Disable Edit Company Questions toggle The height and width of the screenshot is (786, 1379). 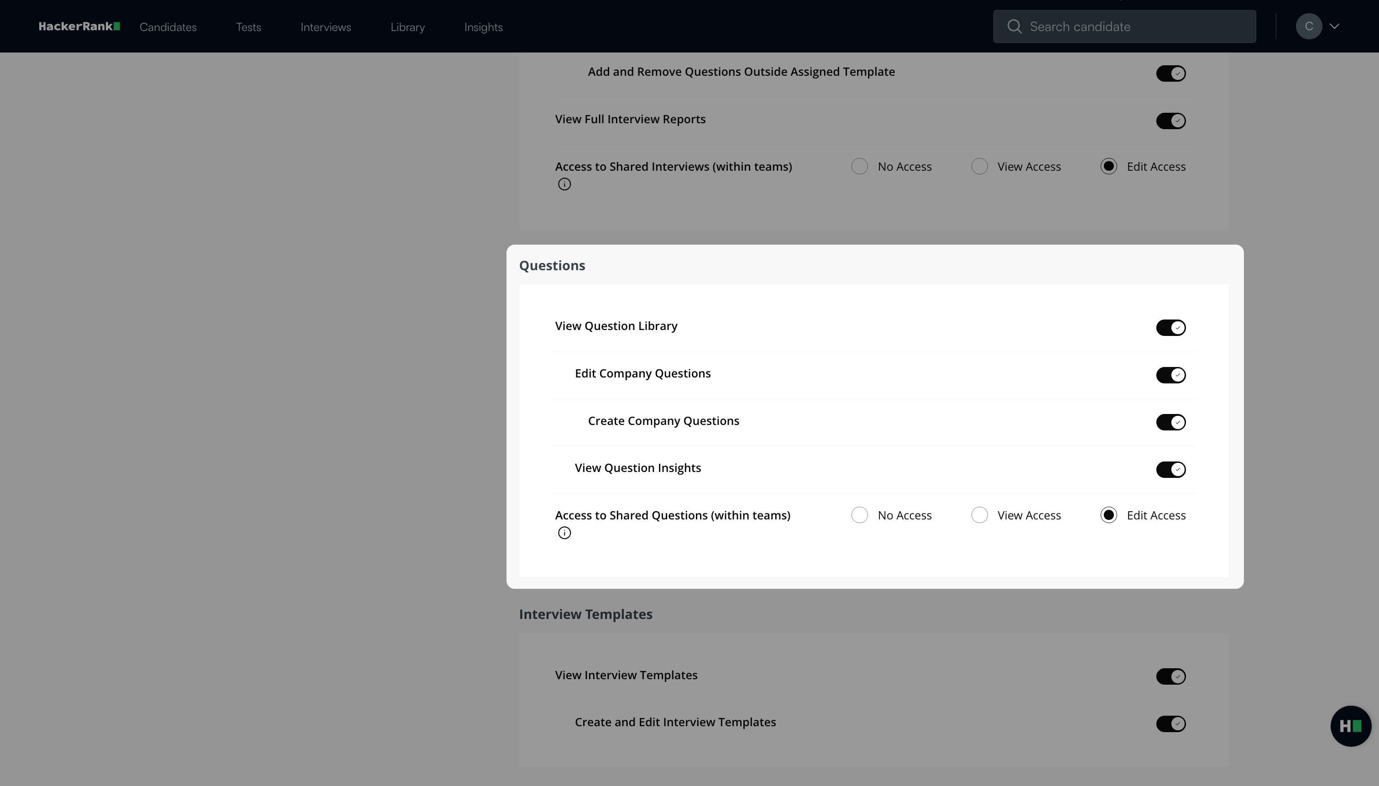click(x=1170, y=375)
